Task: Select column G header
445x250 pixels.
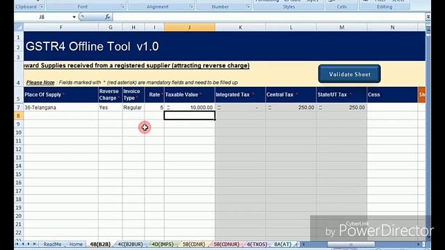Action: pyautogui.click(x=111, y=27)
